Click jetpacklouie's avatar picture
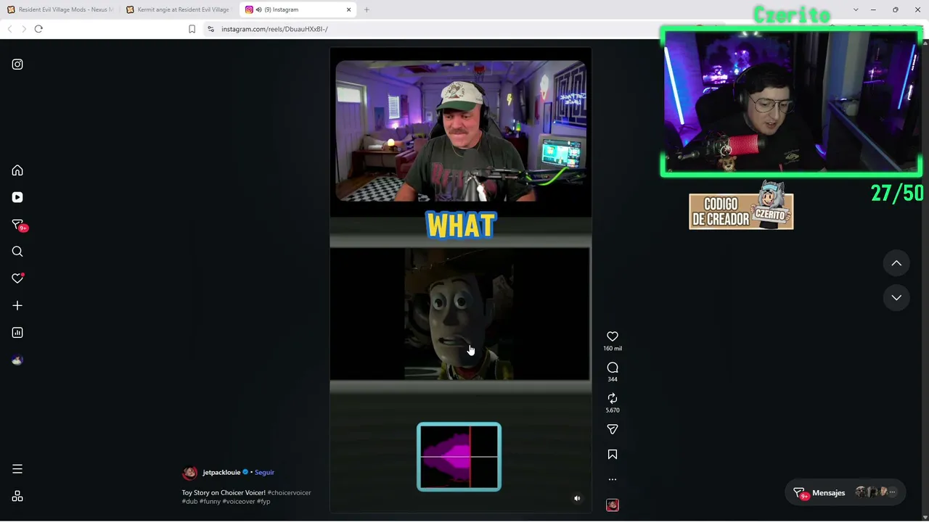This screenshot has height=522, width=929. coord(189,473)
